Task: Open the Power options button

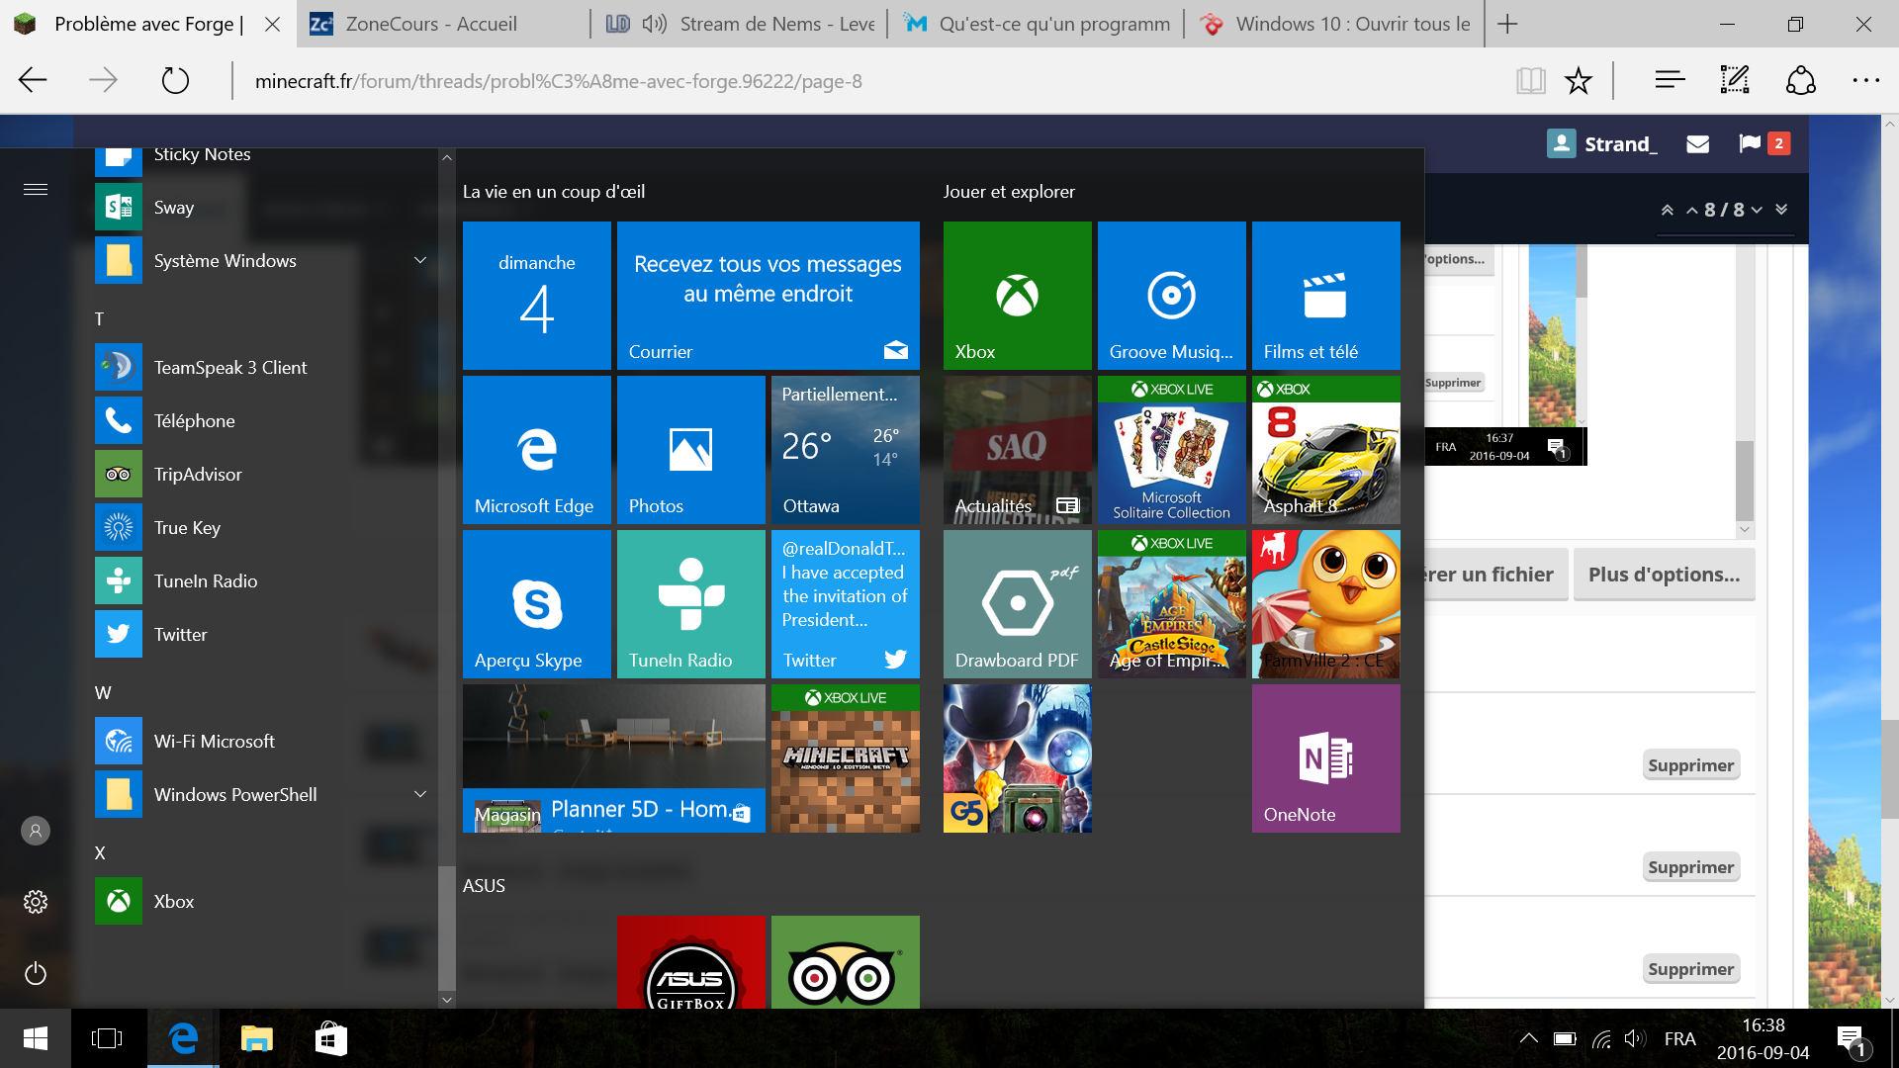Action: point(36,974)
